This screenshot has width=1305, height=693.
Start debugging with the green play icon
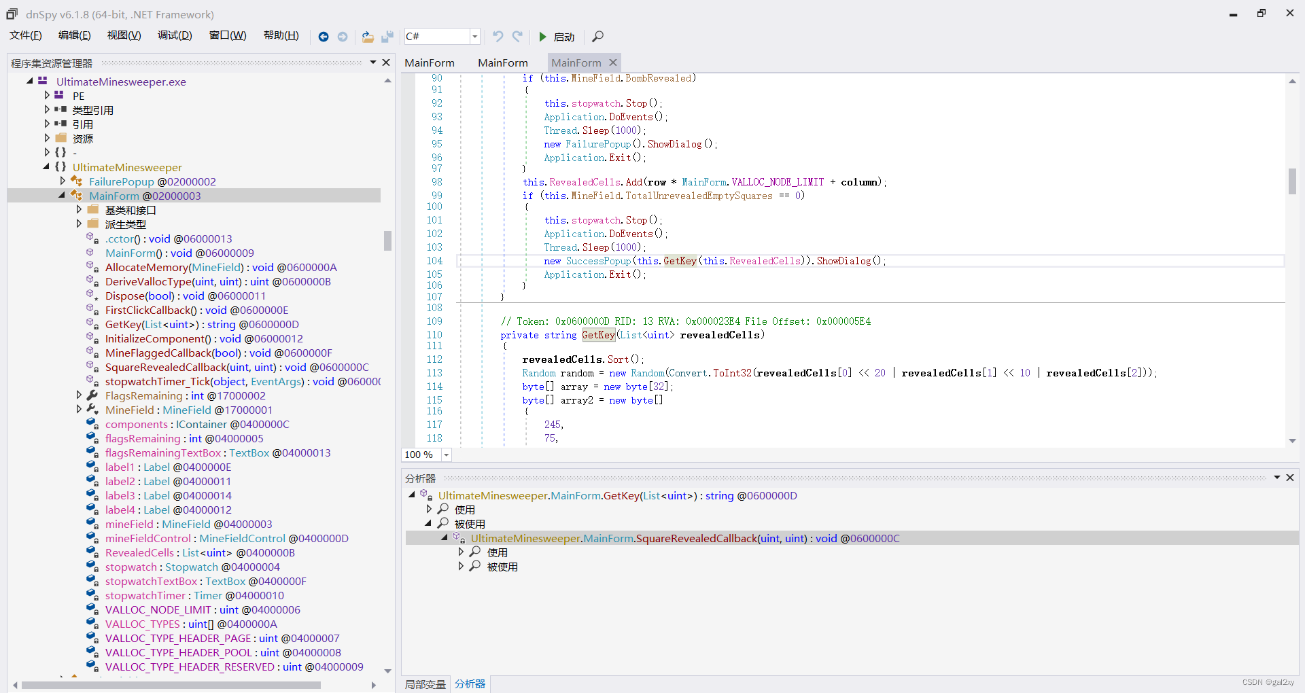(542, 37)
